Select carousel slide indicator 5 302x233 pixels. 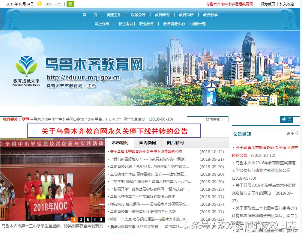click(x=101, y=220)
